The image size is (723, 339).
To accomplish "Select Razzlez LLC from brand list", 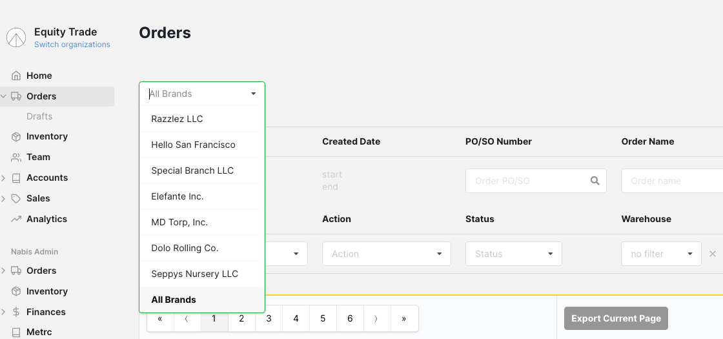I will pyautogui.click(x=178, y=119).
